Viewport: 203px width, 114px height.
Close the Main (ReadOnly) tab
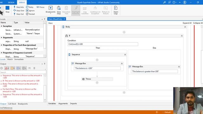(64, 19)
